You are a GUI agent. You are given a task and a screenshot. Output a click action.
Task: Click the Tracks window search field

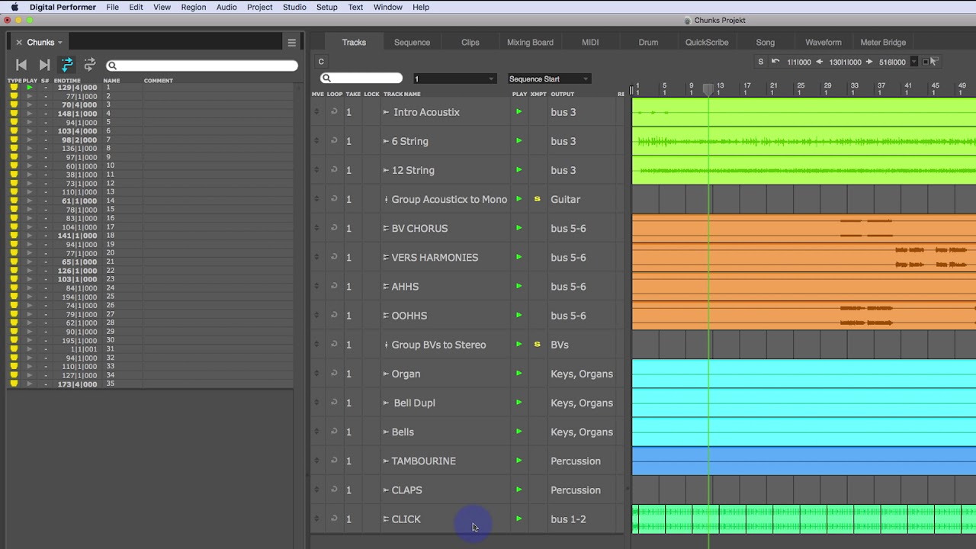[x=361, y=79]
